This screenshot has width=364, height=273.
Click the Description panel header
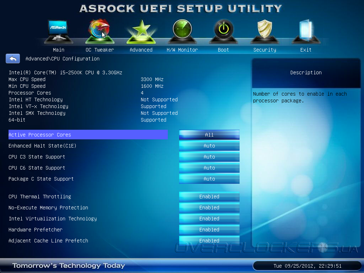pyautogui.click(x=306, y=73)
